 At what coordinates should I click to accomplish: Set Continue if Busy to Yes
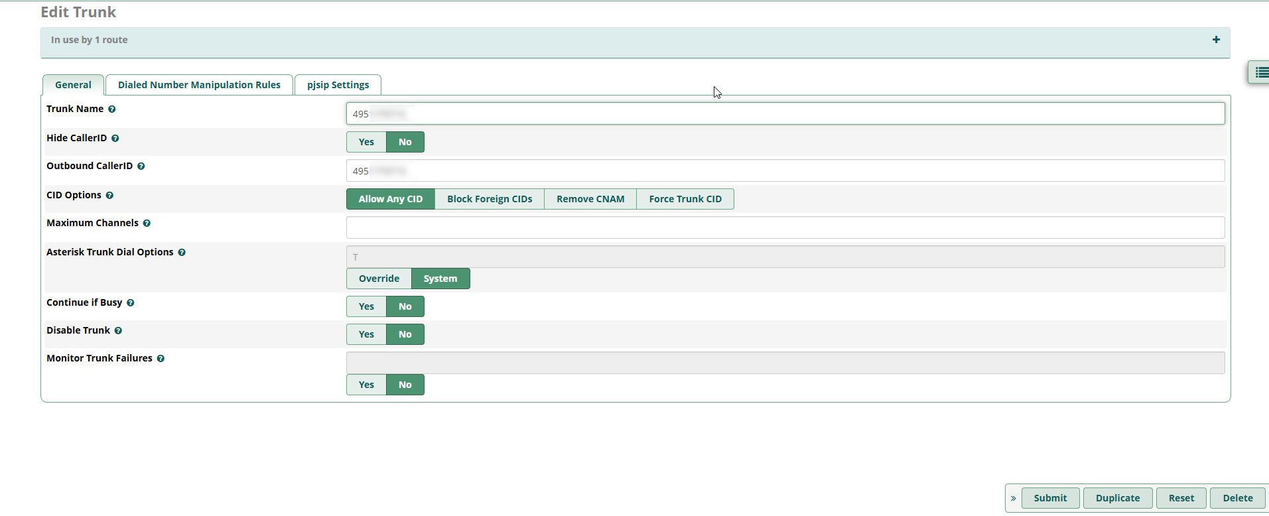point(366,306)
